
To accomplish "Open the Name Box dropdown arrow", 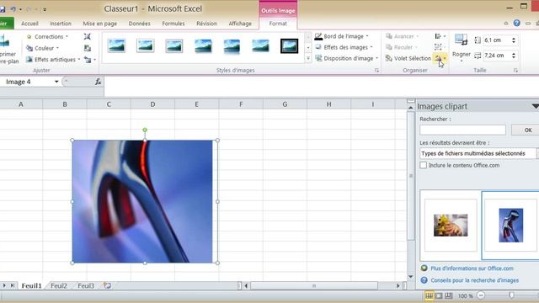I will (56, 82).
